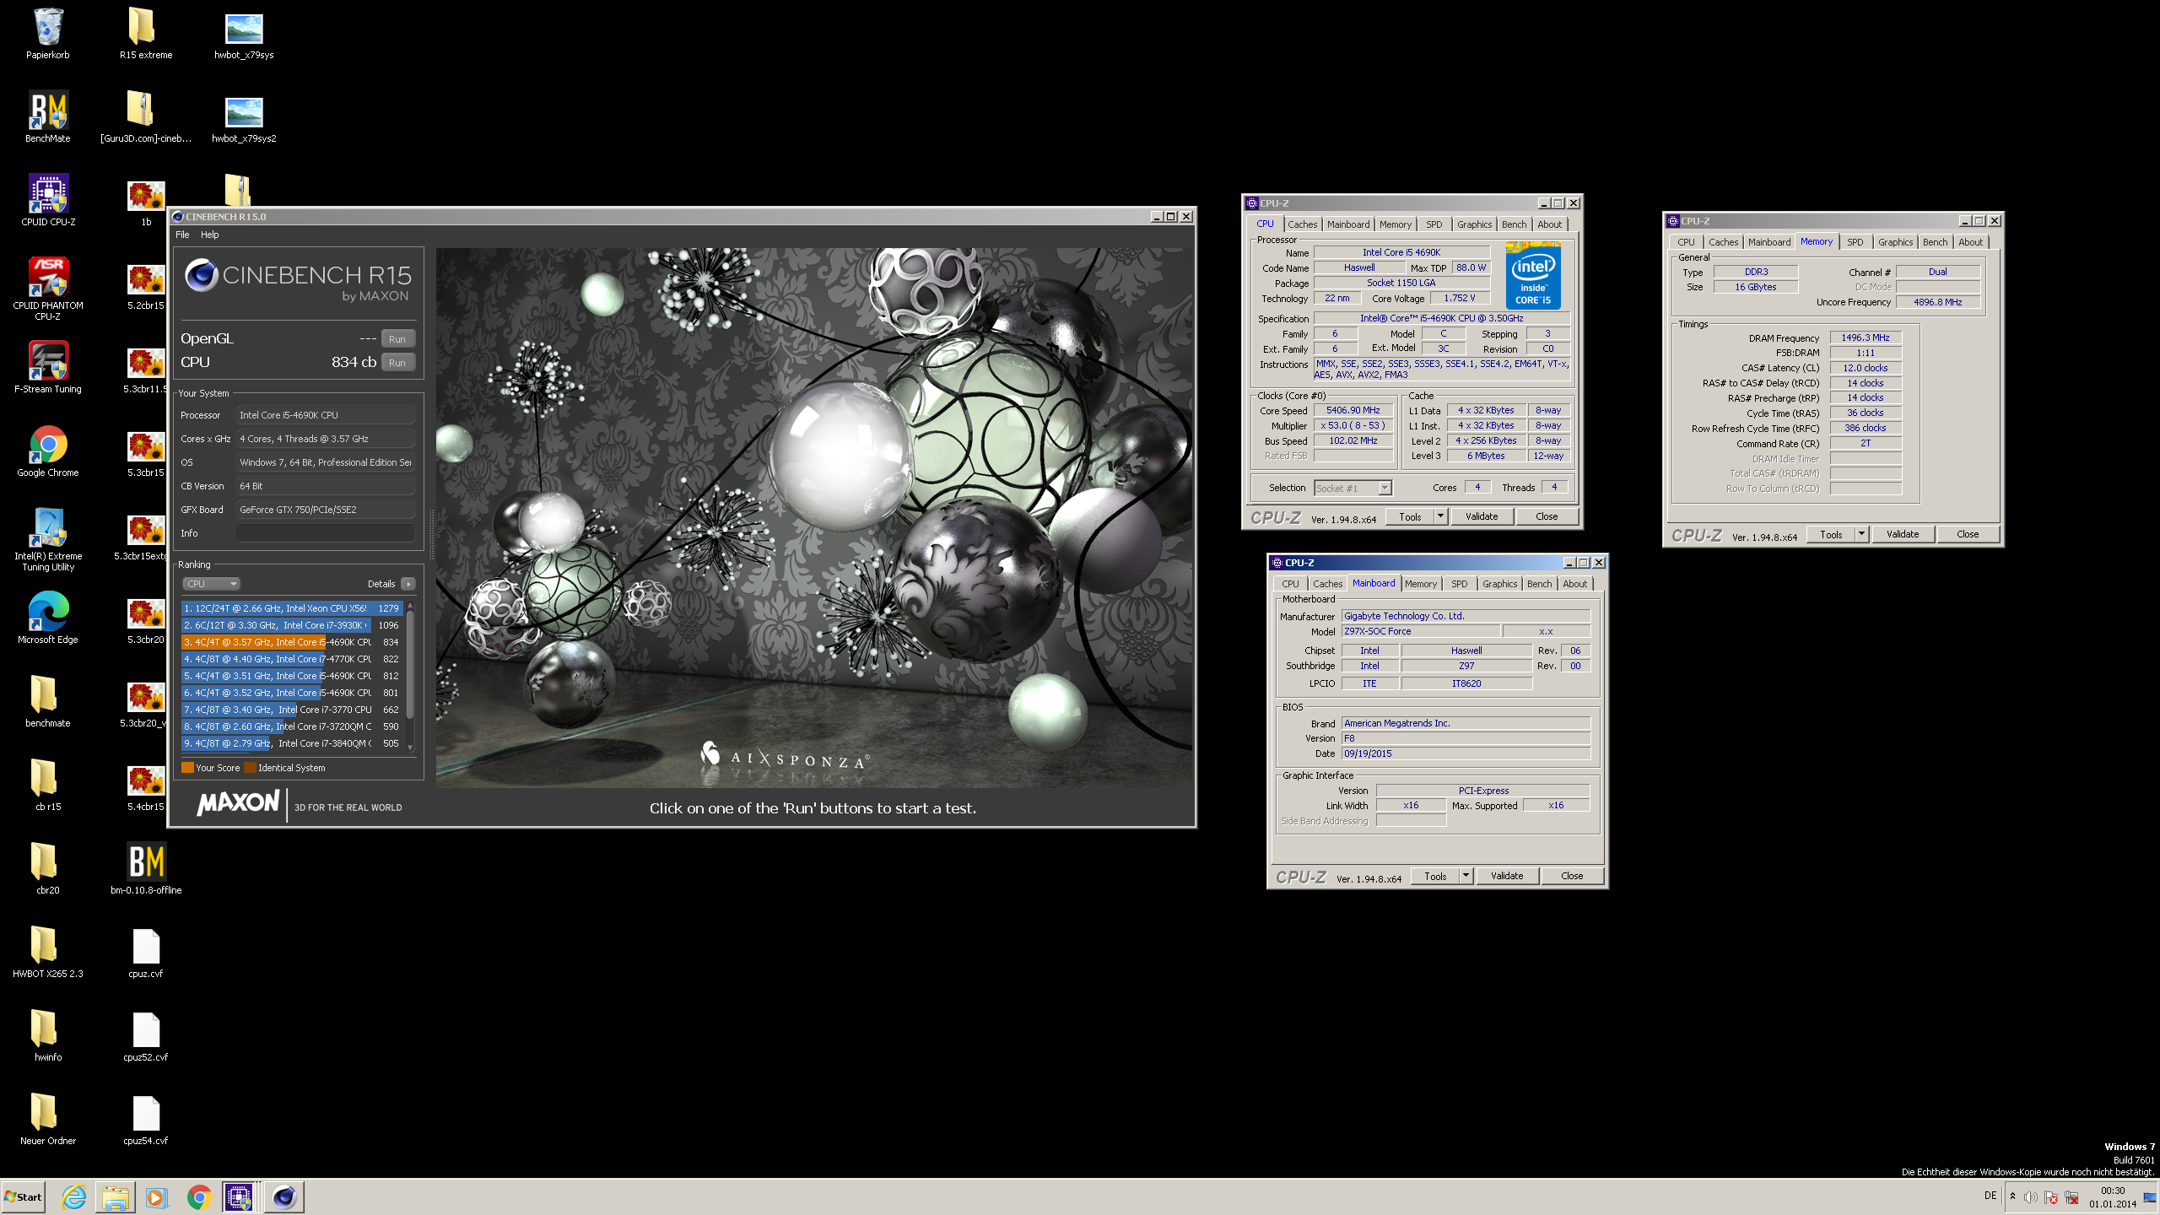Open the cbr20 folder
Image resolution: width=2160 pixels, height=1215 pixels.
pyautogui.click(x=48, y=869)
